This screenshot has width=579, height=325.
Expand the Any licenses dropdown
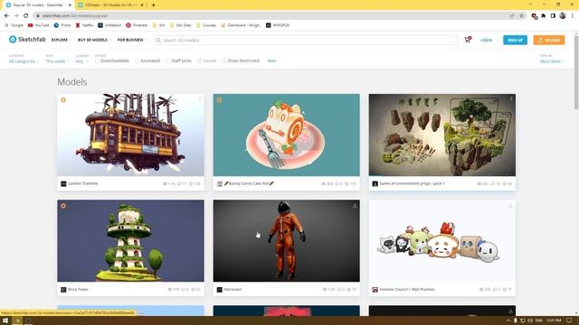(x=82, y=61)
